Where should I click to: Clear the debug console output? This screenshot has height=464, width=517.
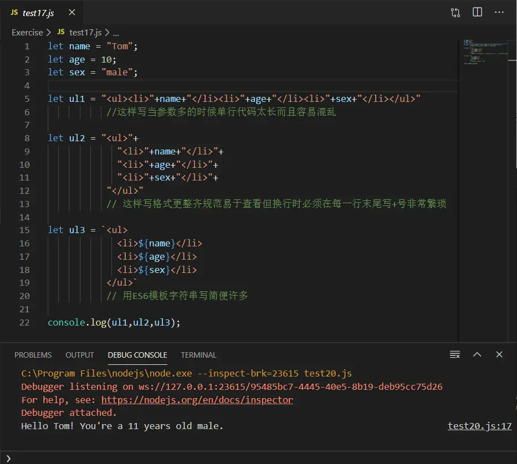[x=455, y=355]
